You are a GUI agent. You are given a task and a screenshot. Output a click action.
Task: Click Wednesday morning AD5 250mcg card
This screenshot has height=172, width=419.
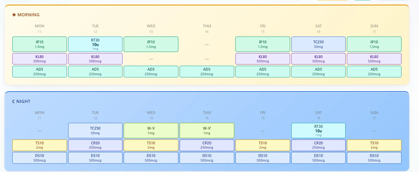coord(151,72)
